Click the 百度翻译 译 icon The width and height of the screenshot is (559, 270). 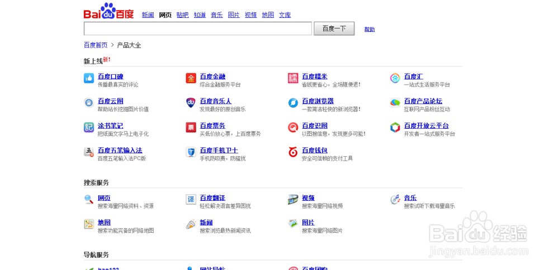coord(191,200)
